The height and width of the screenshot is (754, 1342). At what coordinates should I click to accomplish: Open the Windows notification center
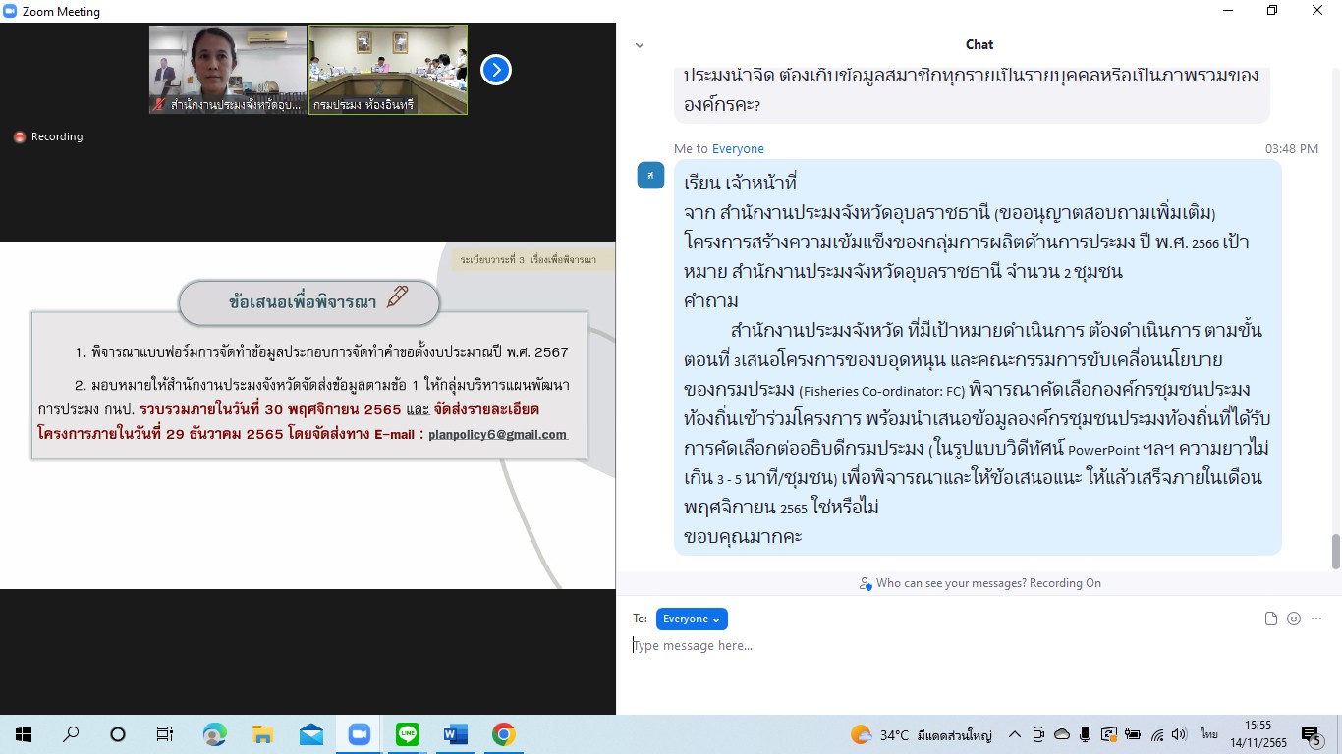pos(1311,734)
